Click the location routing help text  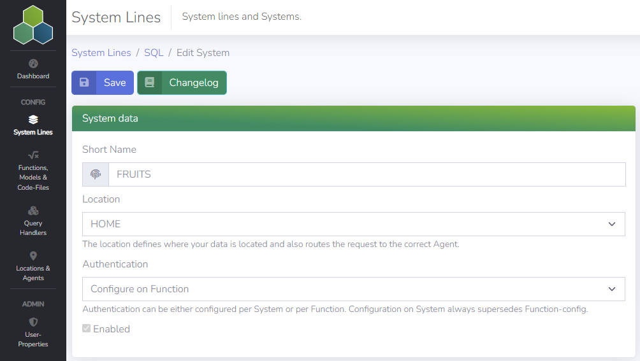point(271,244)
